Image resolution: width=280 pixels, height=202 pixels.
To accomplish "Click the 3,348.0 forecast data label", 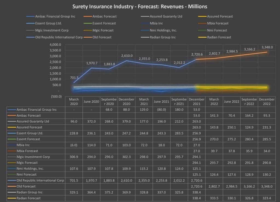I will coord(267,47).
